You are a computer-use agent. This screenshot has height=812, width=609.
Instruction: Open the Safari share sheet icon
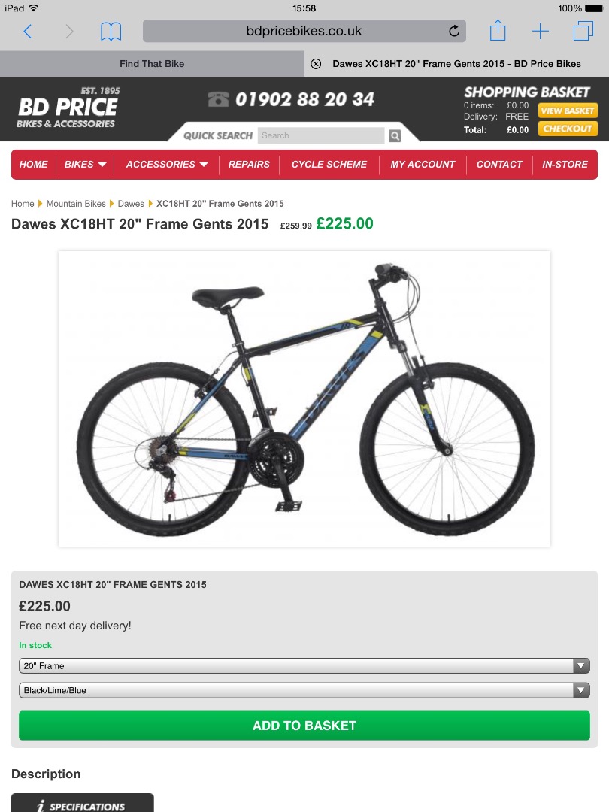coord(498,31)
